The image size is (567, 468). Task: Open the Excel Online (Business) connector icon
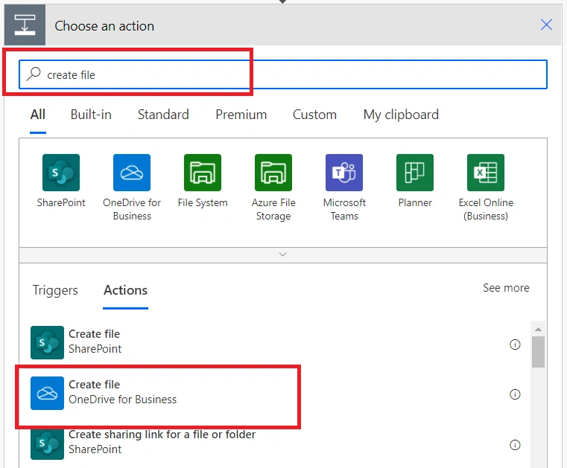(x=486, y=173)
